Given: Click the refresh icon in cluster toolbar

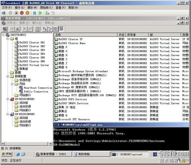Looking at the screenshot, I should point(37,29).
